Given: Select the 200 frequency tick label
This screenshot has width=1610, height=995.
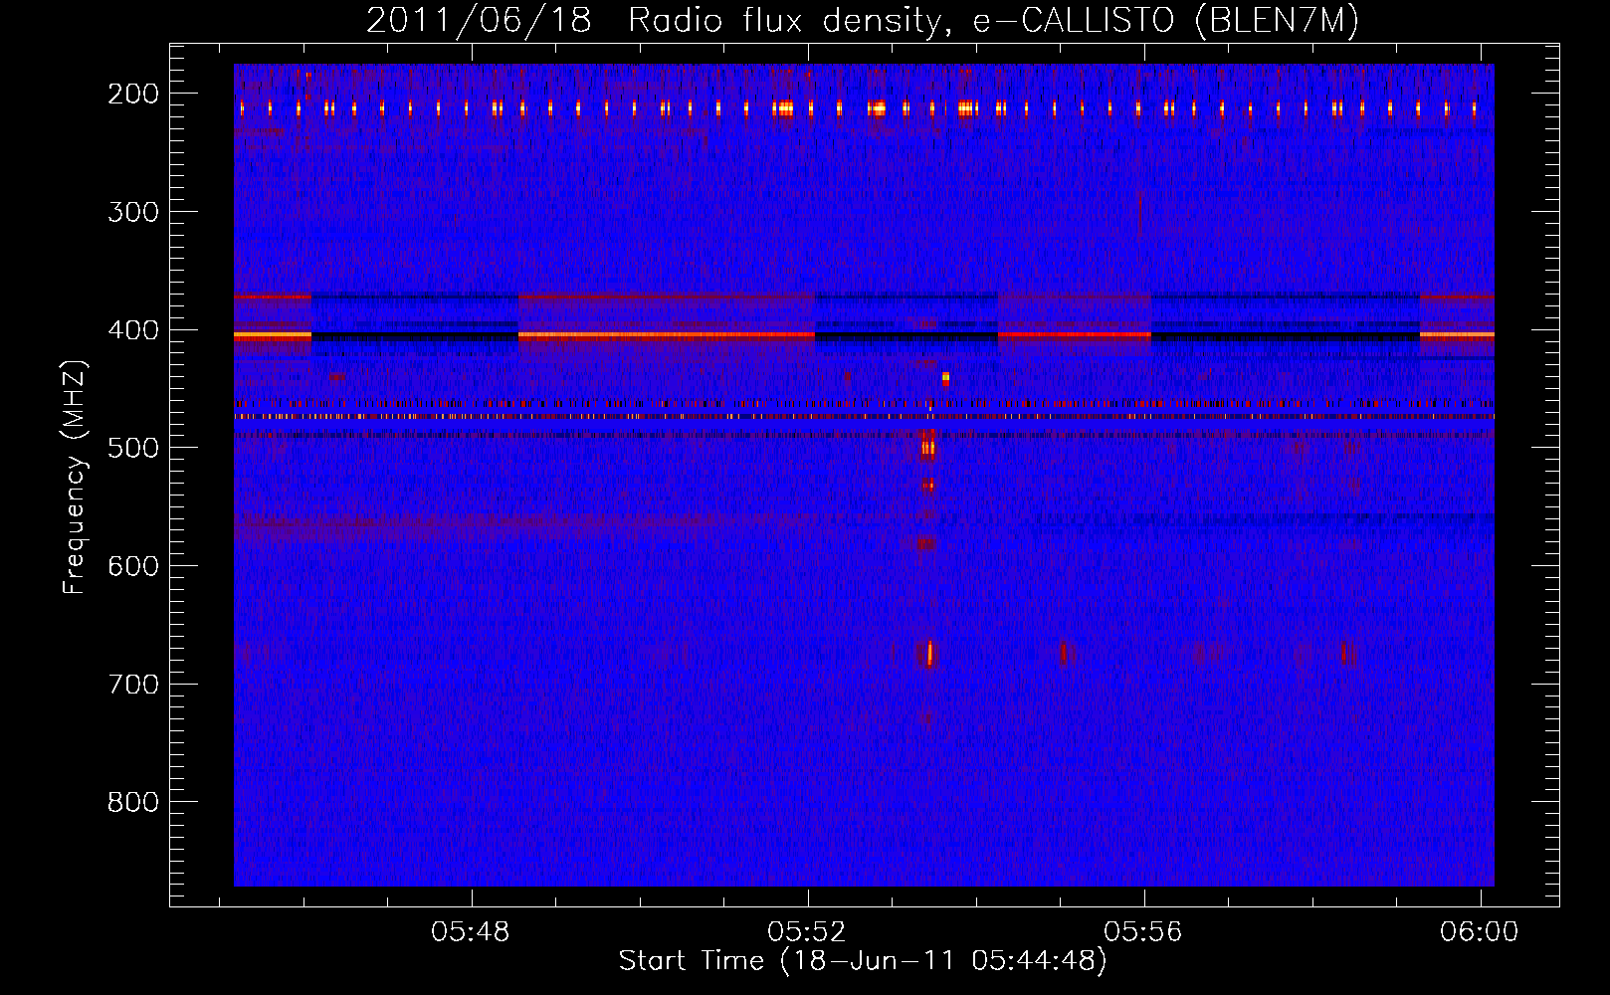Looking at the screenshot, I should click(x=133, y=94).
